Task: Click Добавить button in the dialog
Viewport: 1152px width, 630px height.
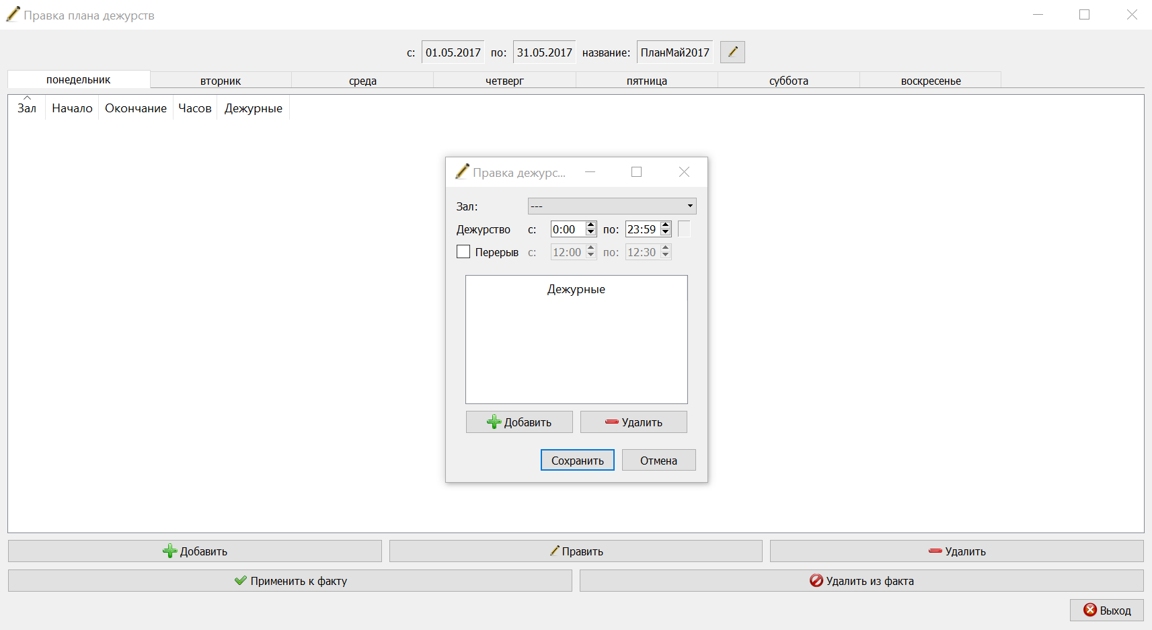Action: 519,422
